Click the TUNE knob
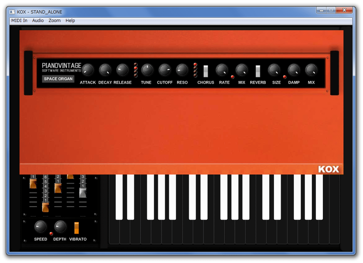Viewport: 363px width, 263px height. click(x=147, y=70)
